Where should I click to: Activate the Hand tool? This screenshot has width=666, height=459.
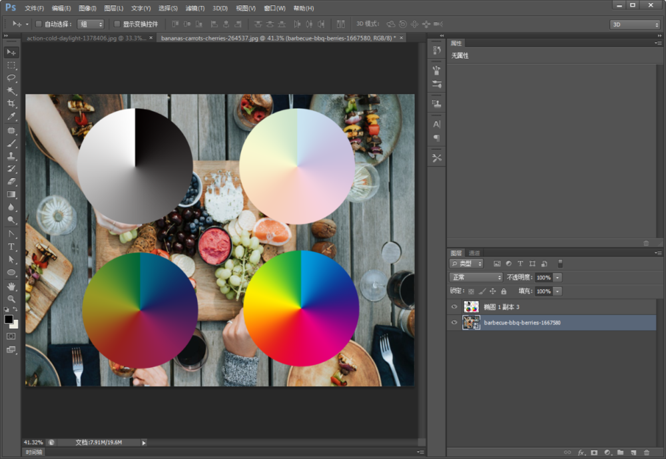(11, 286)
